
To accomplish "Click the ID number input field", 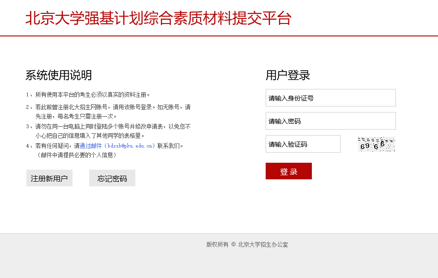I will [x=331, y=98].
